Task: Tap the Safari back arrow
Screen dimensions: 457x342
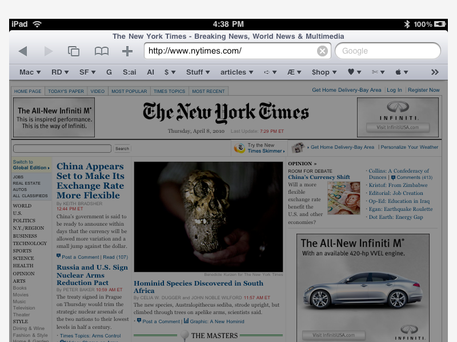Action: [23, 51]
